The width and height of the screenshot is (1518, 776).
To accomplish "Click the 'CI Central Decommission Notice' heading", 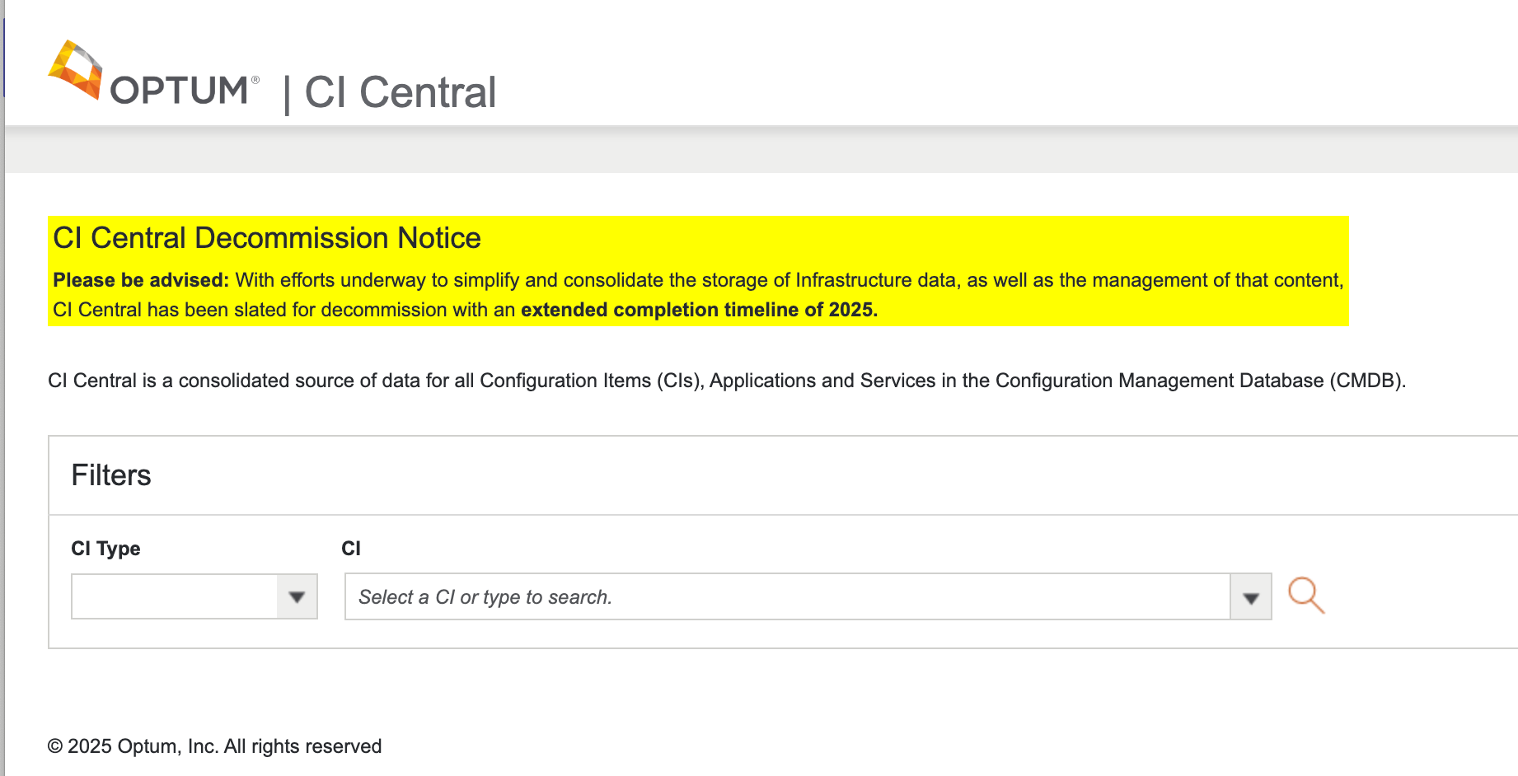I will pos(267,238).
